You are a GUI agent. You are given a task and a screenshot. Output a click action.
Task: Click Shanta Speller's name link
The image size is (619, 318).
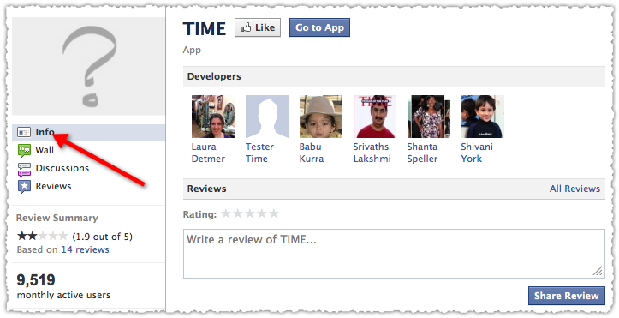pyautogui.click(x=422, y=153)
